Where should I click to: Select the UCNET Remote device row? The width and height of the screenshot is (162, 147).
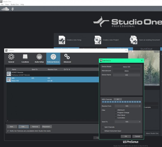(x=52, y=74)
